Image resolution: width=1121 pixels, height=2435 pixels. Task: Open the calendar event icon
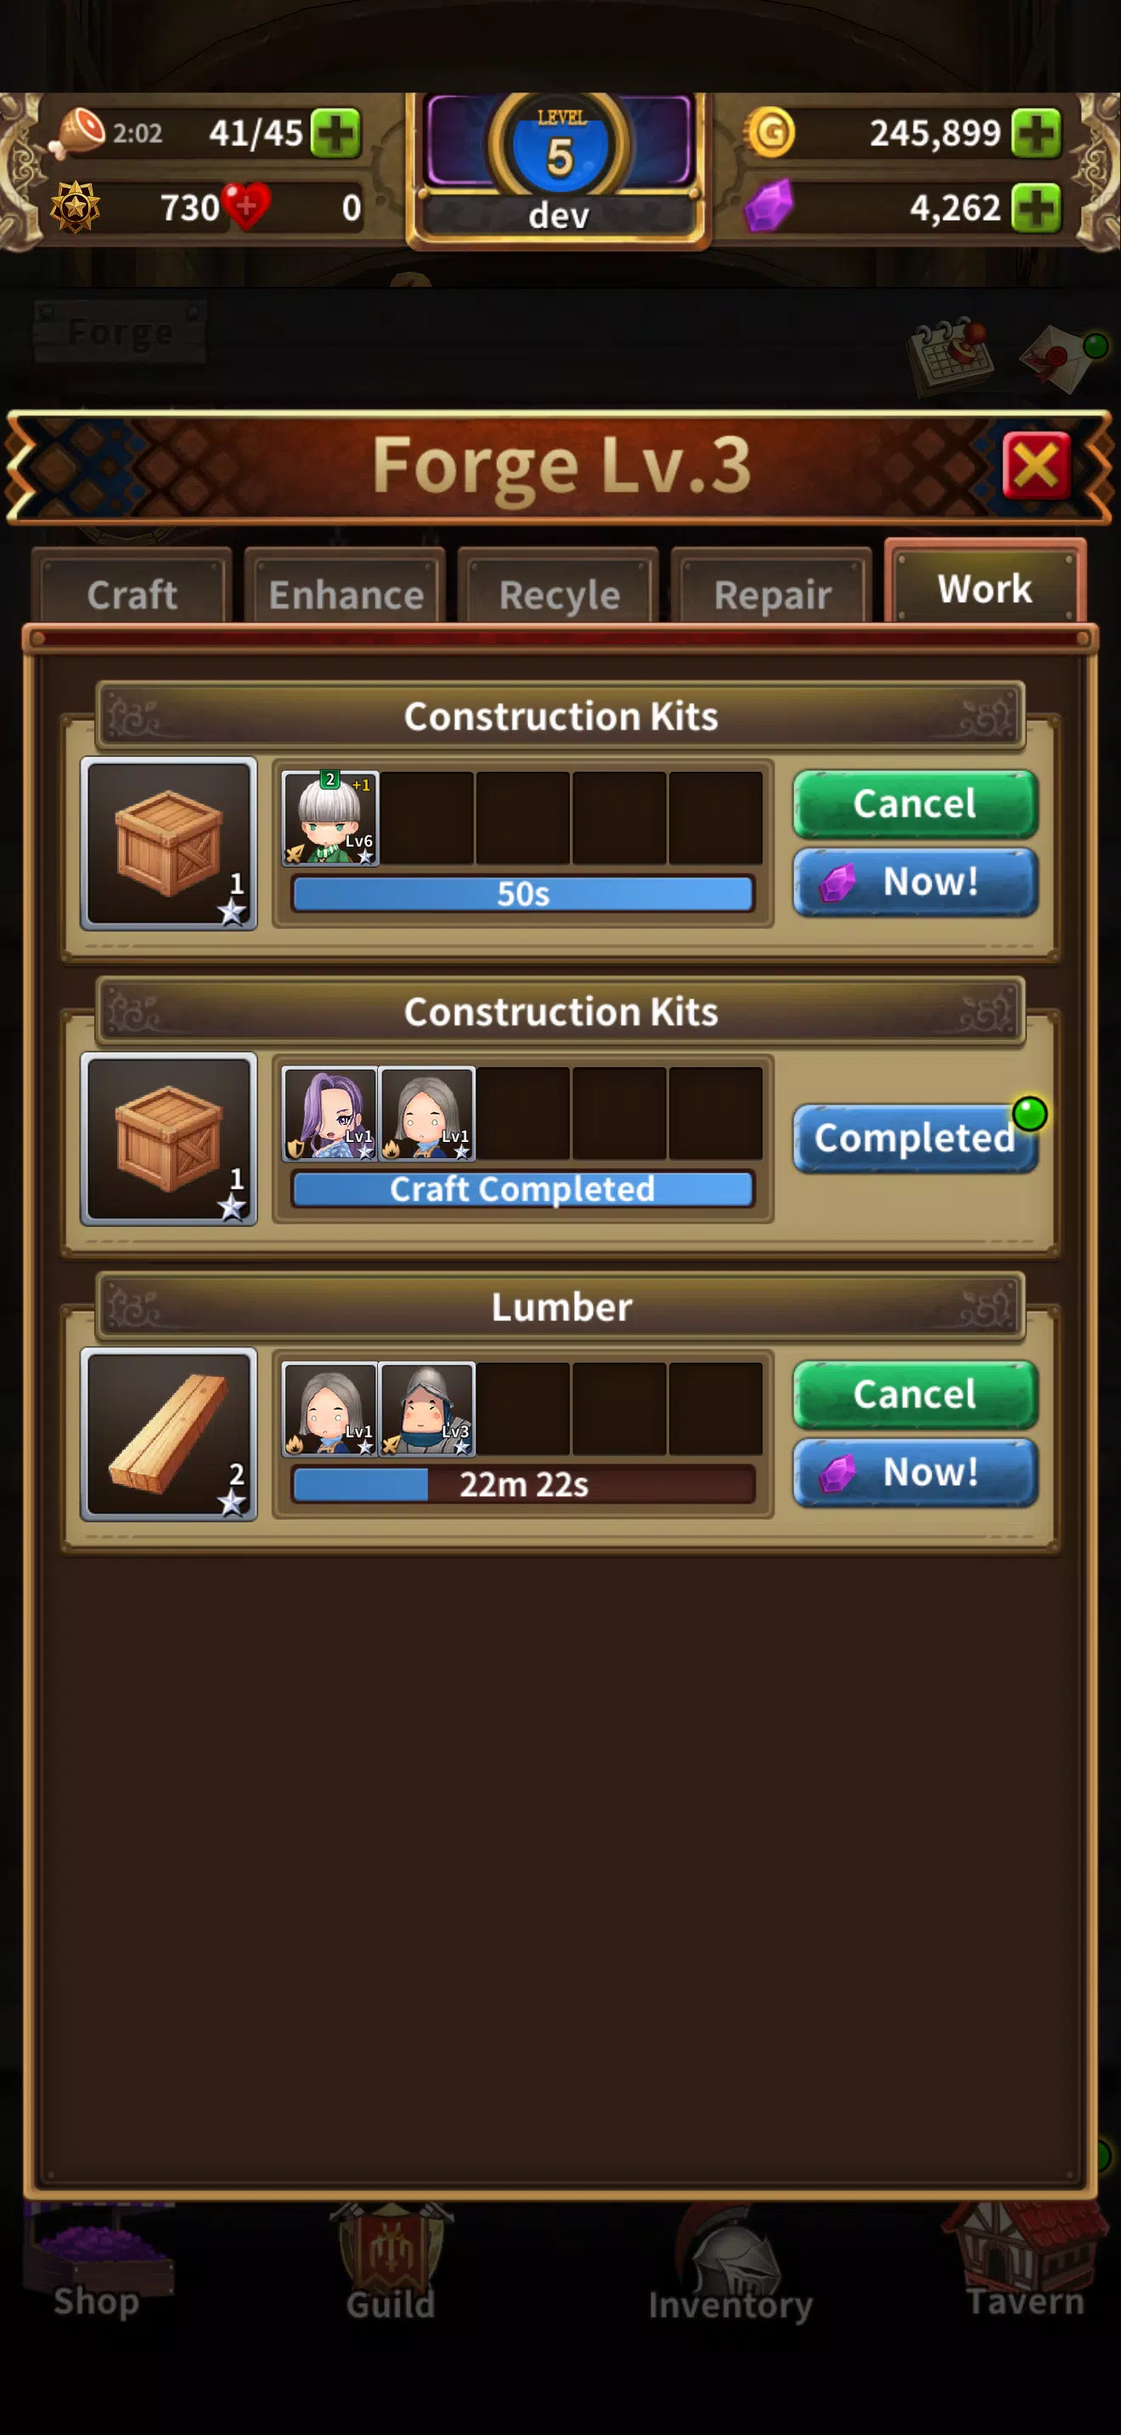(949, 355)
